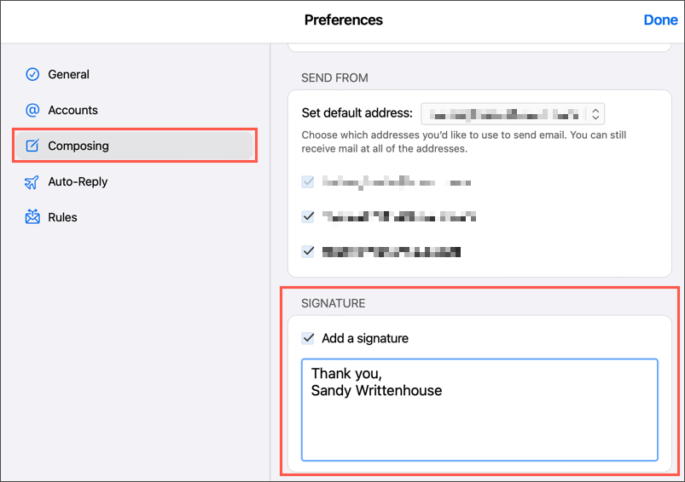
Task: Click the Rules envelope icon
Action: pyautogui.click(x=32, y=217)
